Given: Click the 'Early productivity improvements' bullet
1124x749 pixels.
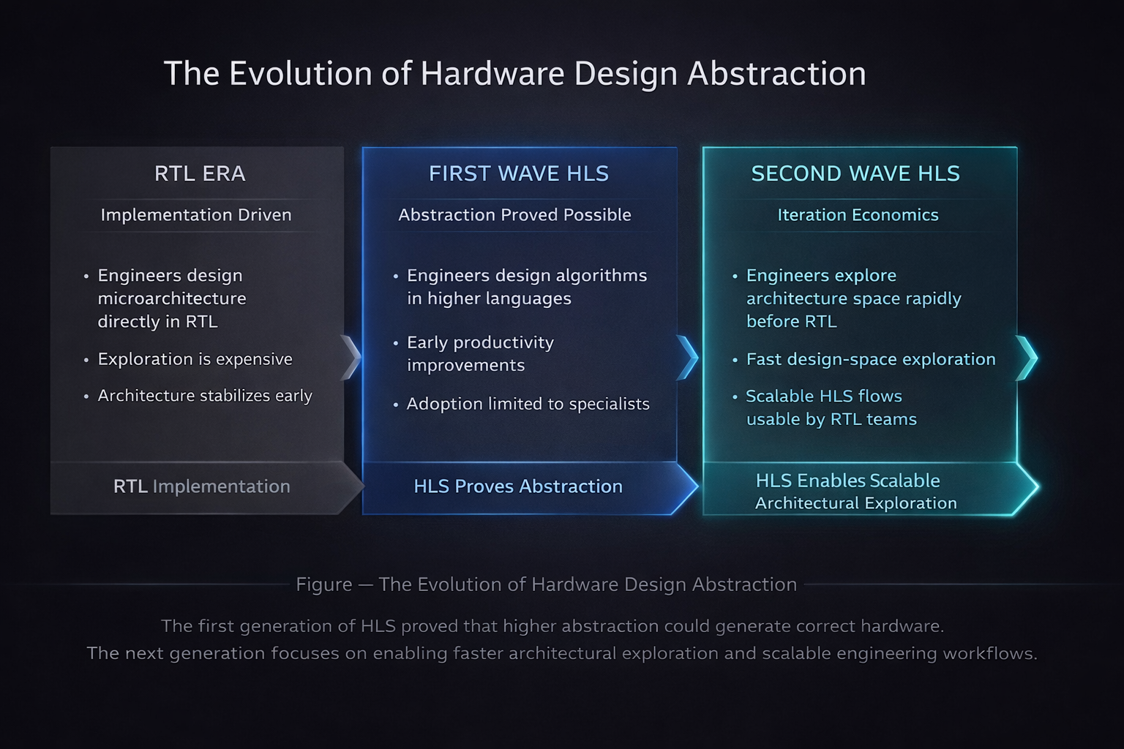Looking at the screenshot, I should pyautogui.click(x=480, y=354).
